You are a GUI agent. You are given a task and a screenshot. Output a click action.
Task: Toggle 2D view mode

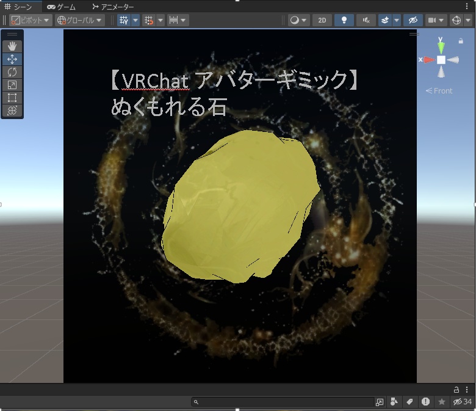(x=322, y=20)
